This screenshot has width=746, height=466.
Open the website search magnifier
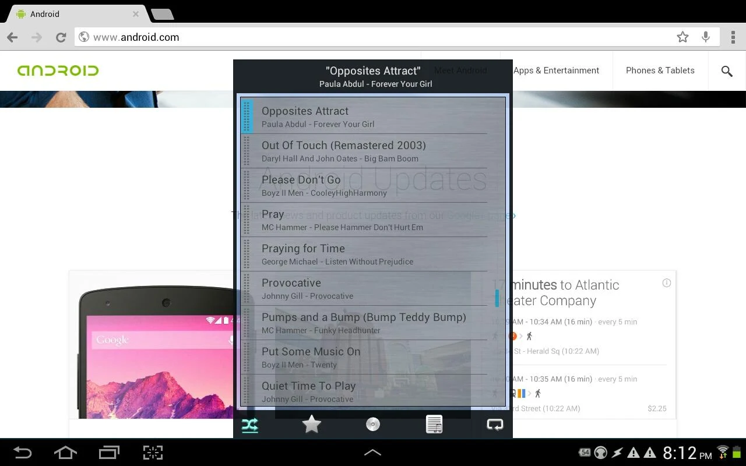point(727,71)
